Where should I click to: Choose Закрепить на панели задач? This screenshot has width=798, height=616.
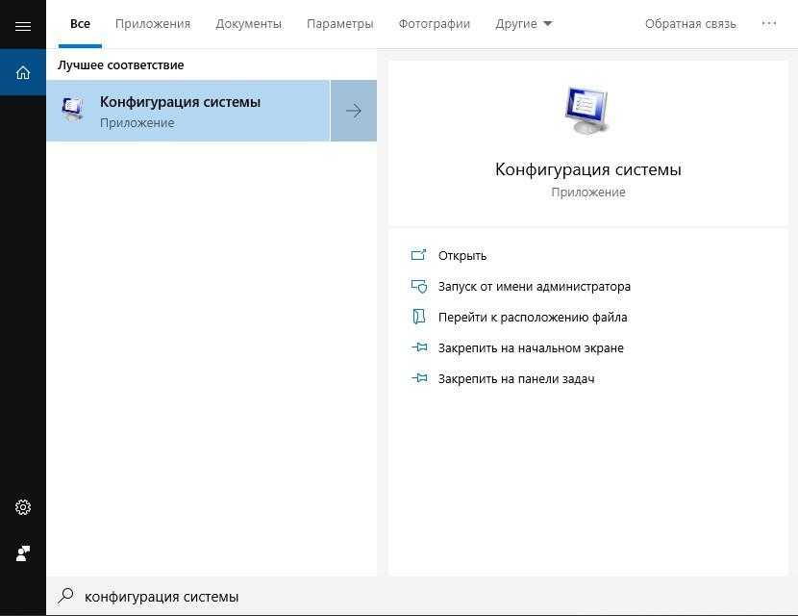(x=515, y=378)
